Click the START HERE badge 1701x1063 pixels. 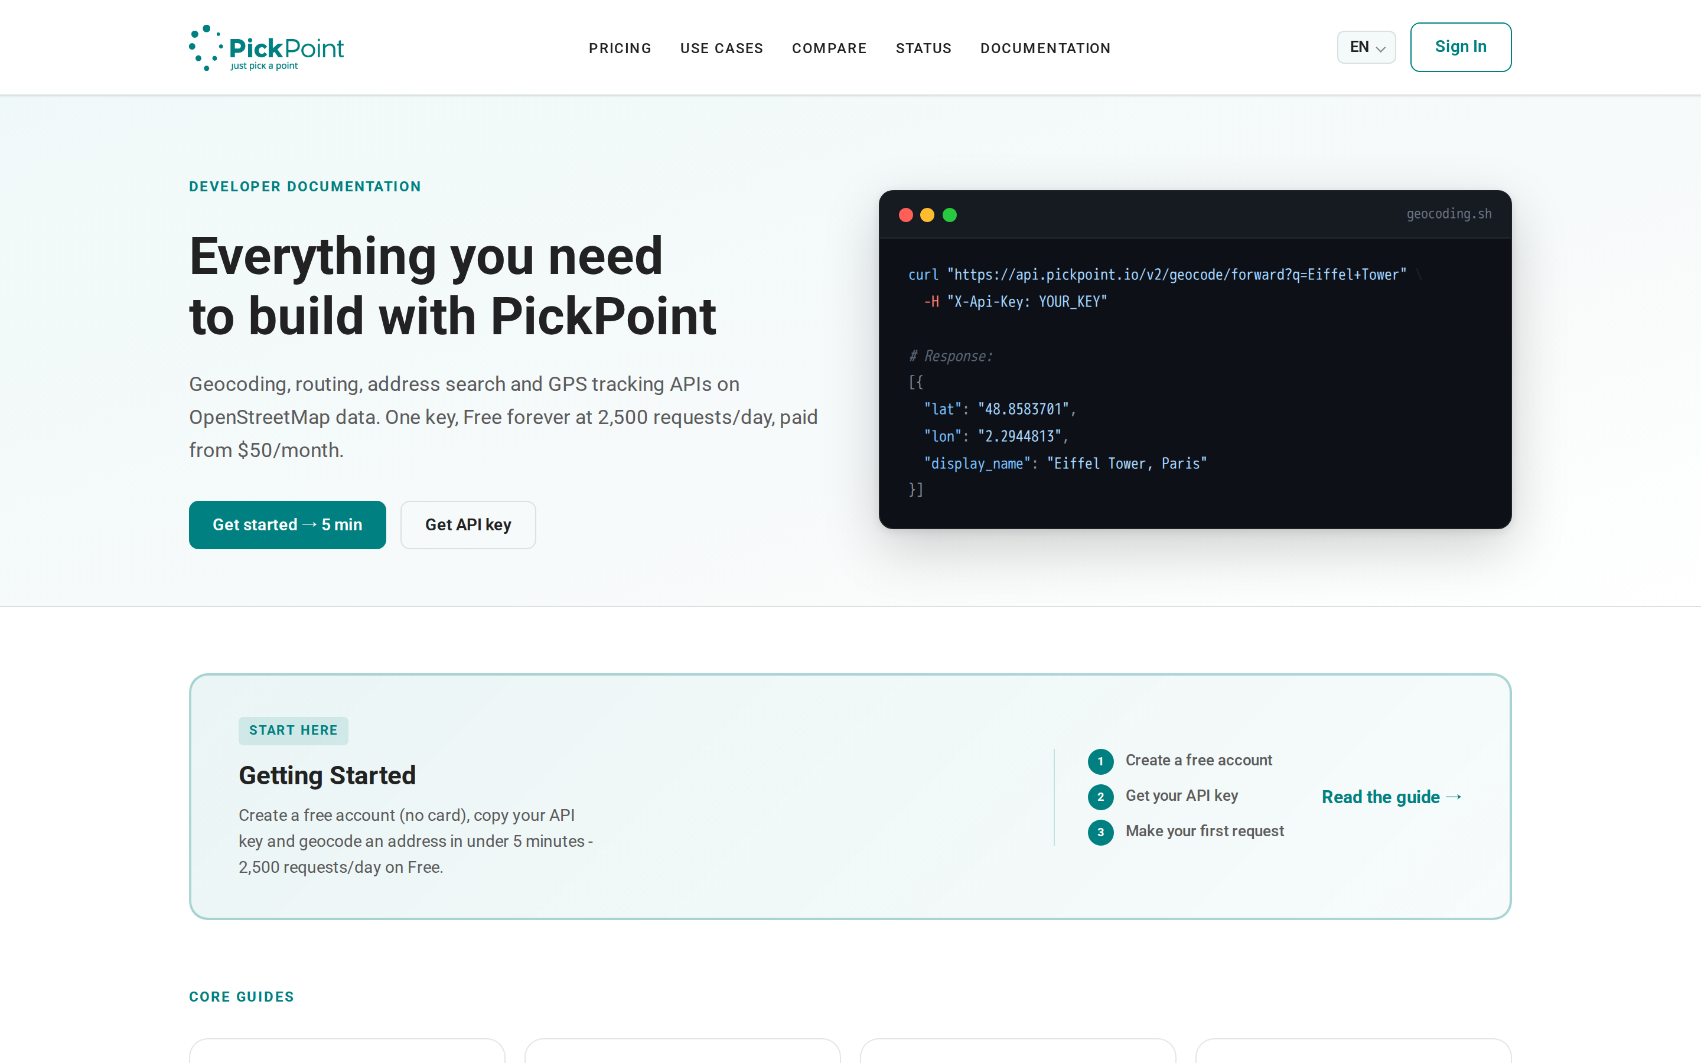pos(293,731)
